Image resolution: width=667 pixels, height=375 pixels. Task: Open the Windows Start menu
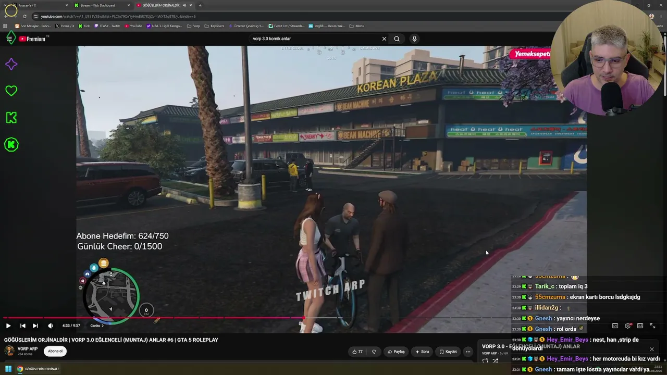[8, 369]
